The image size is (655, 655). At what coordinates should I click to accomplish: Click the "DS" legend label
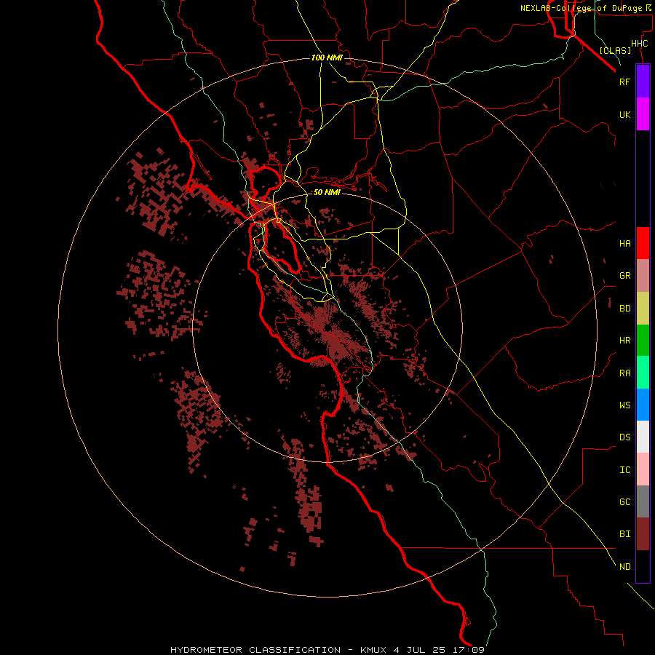point(624,437)
